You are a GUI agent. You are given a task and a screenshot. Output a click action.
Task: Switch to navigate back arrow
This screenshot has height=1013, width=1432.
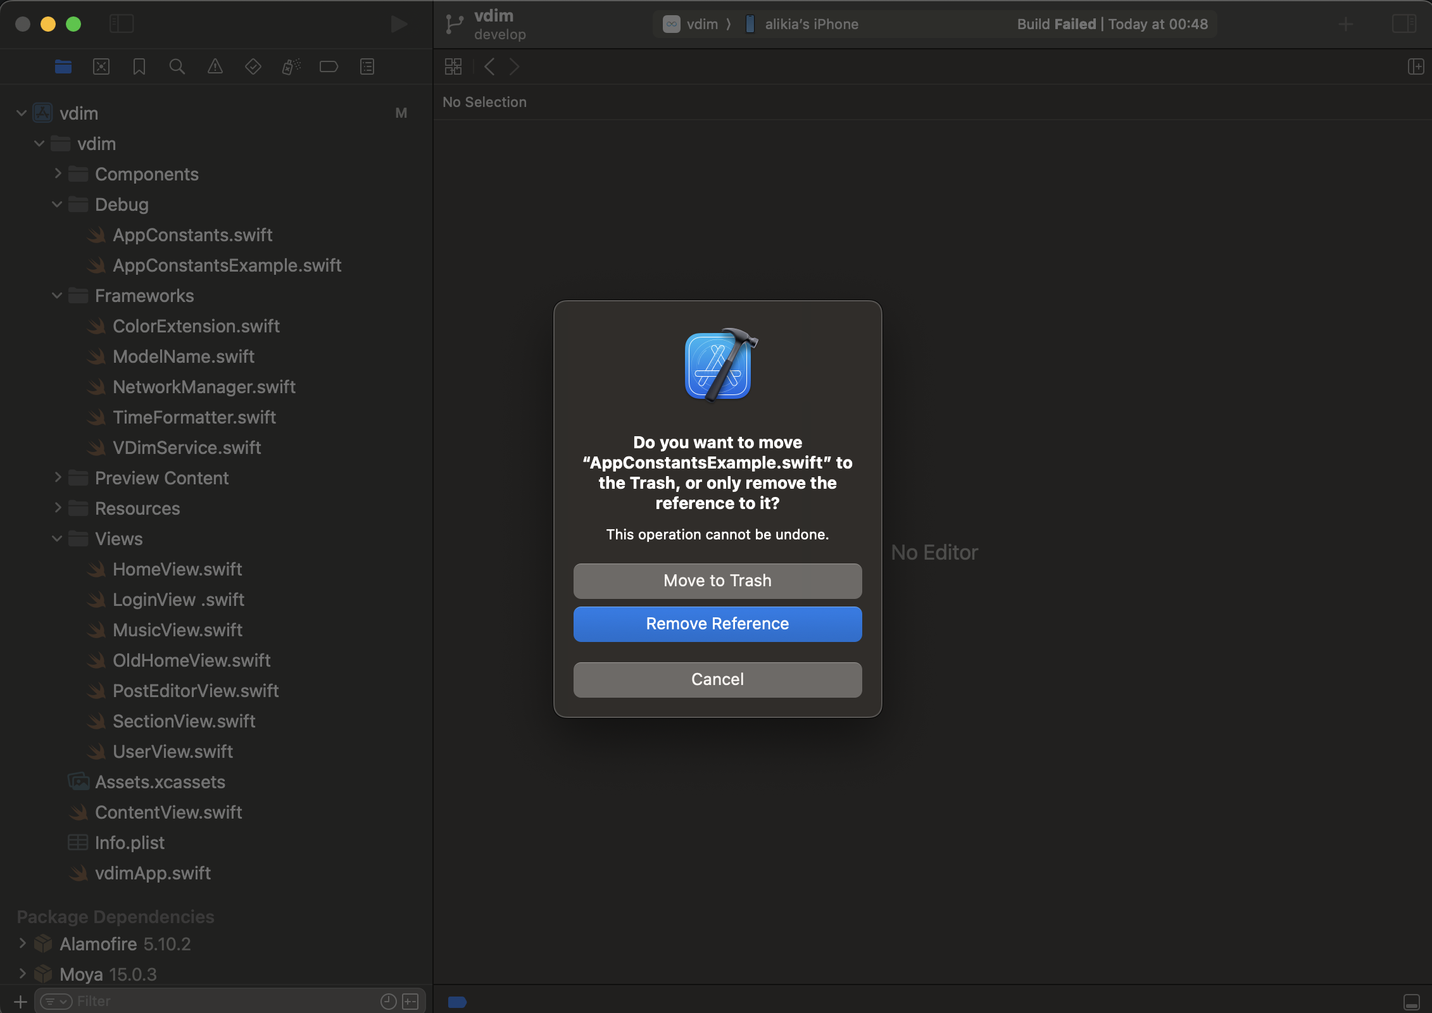tap(489, 67)
